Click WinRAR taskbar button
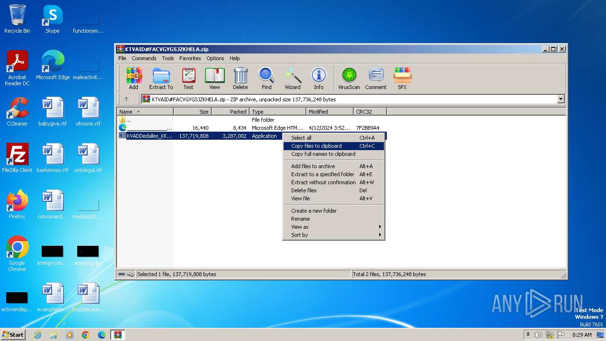 tap(117, 335)
